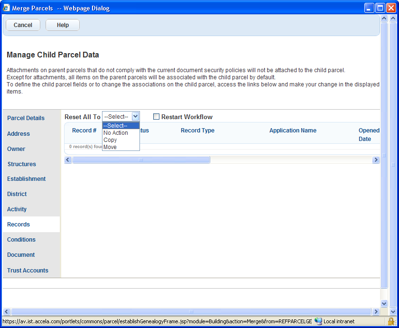Go to the Owner tab
The width and height of the screenshot is (399, 328).
(16, 149)
